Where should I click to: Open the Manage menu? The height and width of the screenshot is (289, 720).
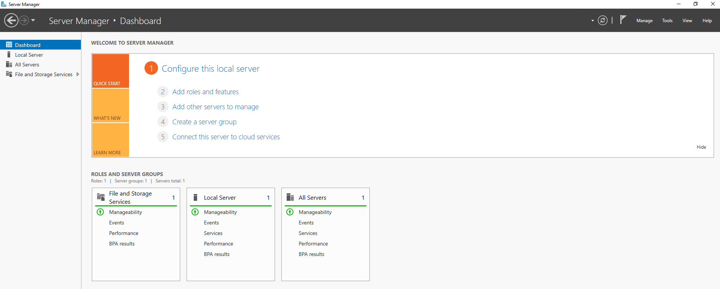click(x=644, y=21)
